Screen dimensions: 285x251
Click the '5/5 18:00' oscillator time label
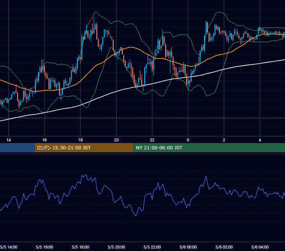pos(80,247)
